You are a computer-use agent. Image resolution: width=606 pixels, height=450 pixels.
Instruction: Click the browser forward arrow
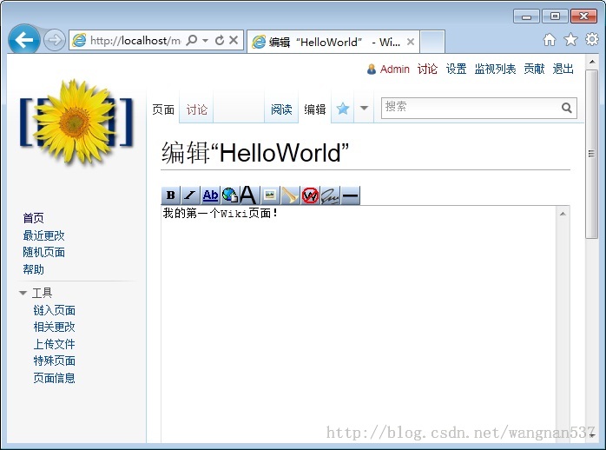coord(55,40)
